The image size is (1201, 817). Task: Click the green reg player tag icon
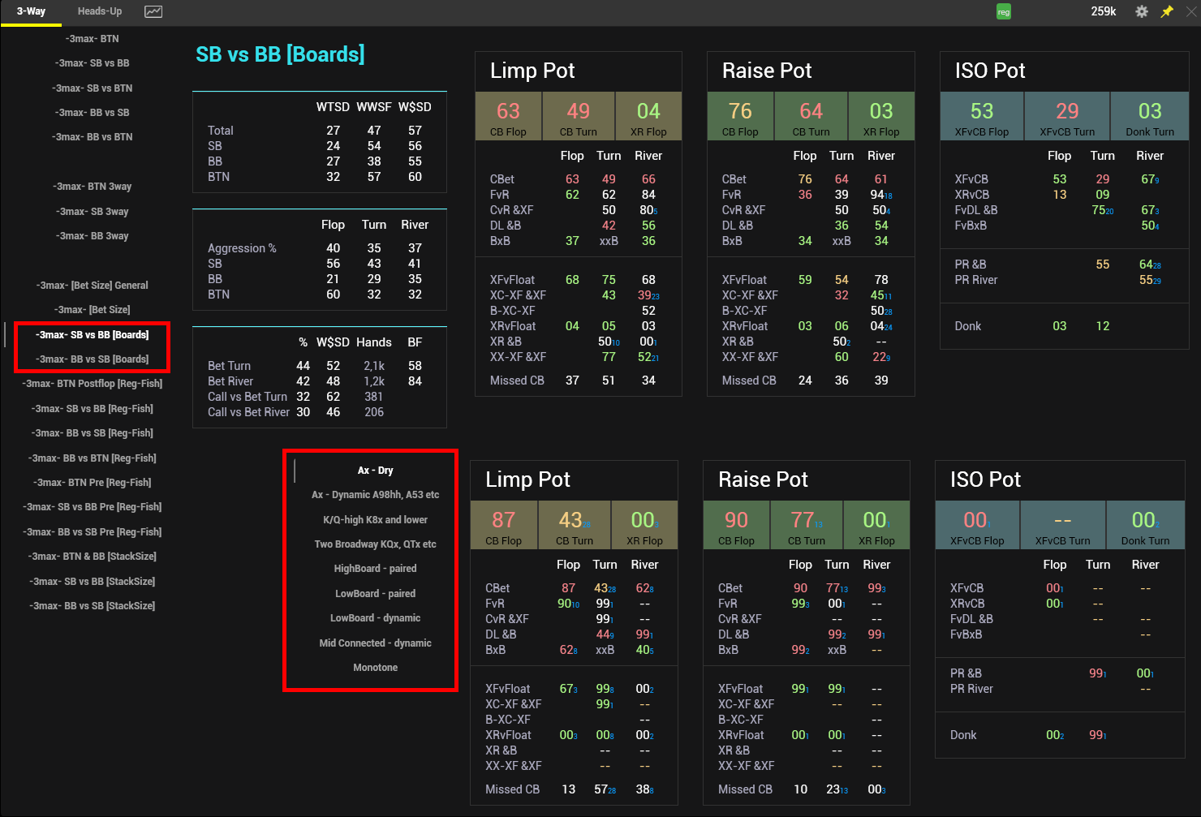click(x=1004, y=12)
